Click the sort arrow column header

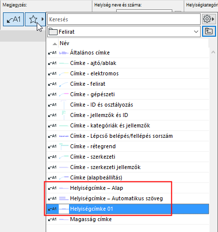tap(55, 44)
